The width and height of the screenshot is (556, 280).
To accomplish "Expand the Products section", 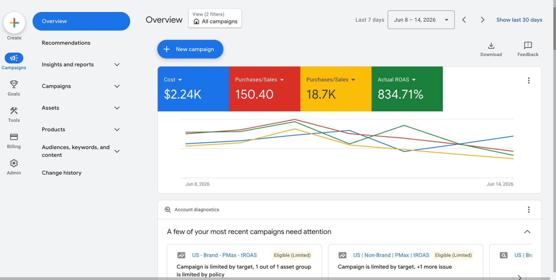I will tap(117, 130).
